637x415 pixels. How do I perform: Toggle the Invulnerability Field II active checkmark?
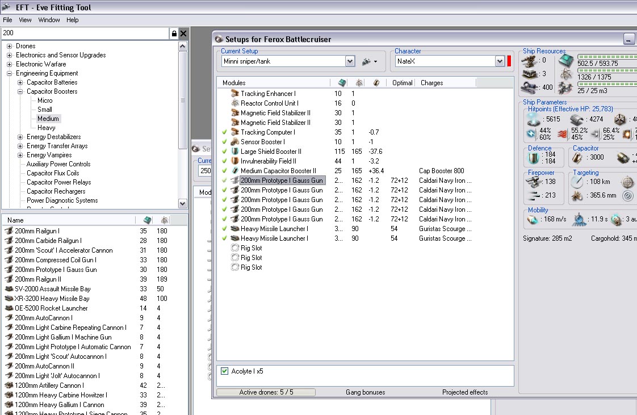point(225,161)
